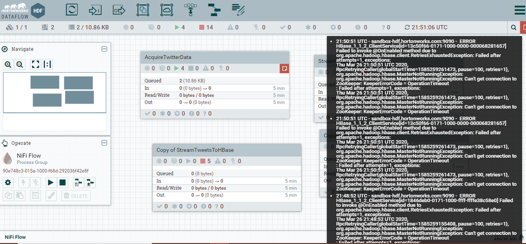Open the process group configuration gear
Screen dimensions: 526x244
[8, 182]
